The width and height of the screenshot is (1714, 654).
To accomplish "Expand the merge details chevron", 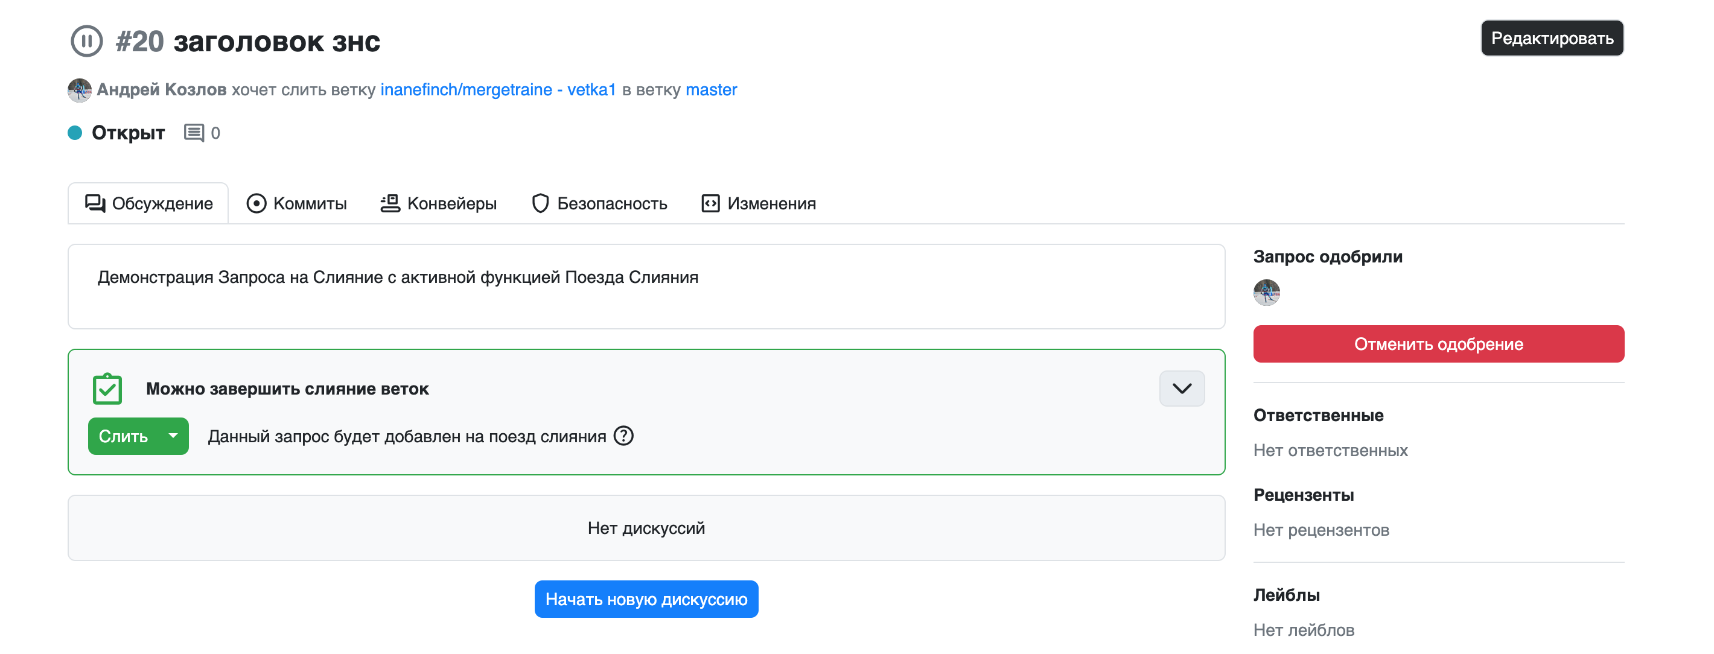I will tap(1182, 389).
